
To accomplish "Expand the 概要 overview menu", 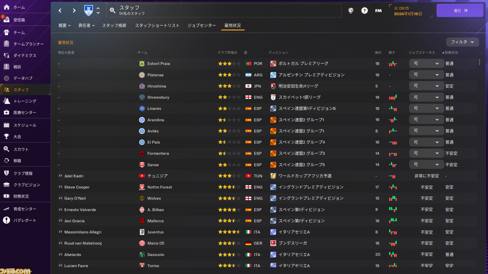I will pos(64,25).
